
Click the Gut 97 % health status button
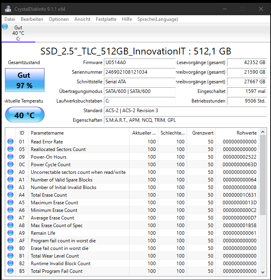[25, 80]
